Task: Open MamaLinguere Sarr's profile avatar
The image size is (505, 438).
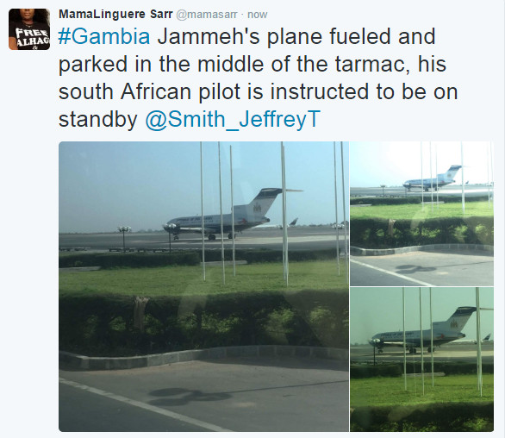Action: (29, 29)
